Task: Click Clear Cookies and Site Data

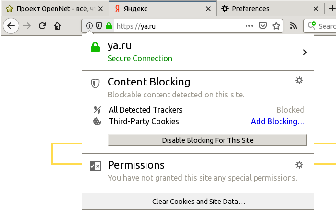Action: 199,202
